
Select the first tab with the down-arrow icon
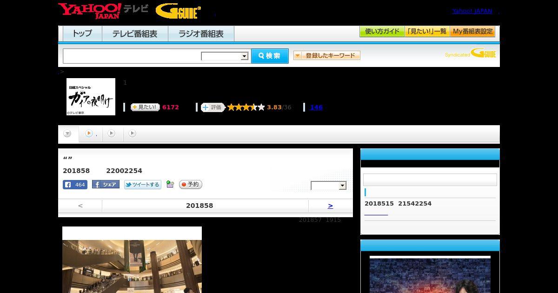point(68,134)
